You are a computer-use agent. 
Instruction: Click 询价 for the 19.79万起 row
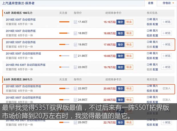click(120, 67)
